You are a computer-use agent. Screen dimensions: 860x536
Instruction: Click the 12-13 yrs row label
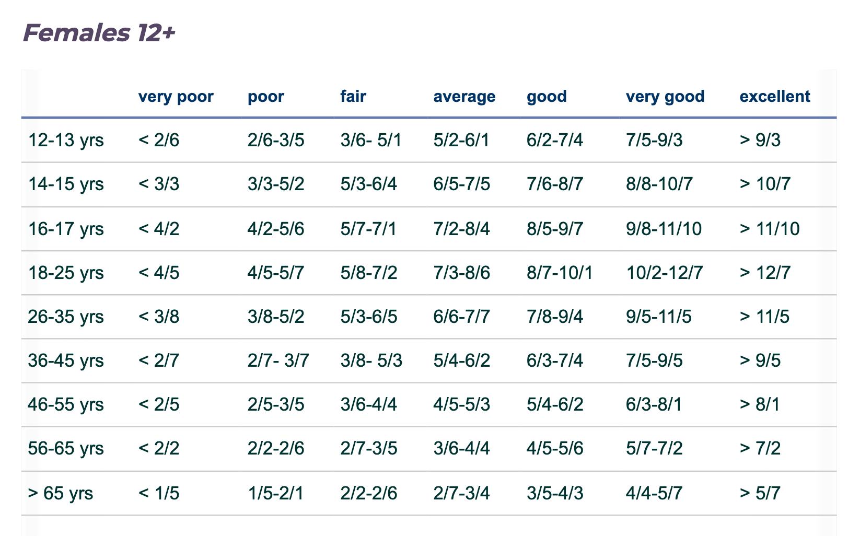[66, 141]
